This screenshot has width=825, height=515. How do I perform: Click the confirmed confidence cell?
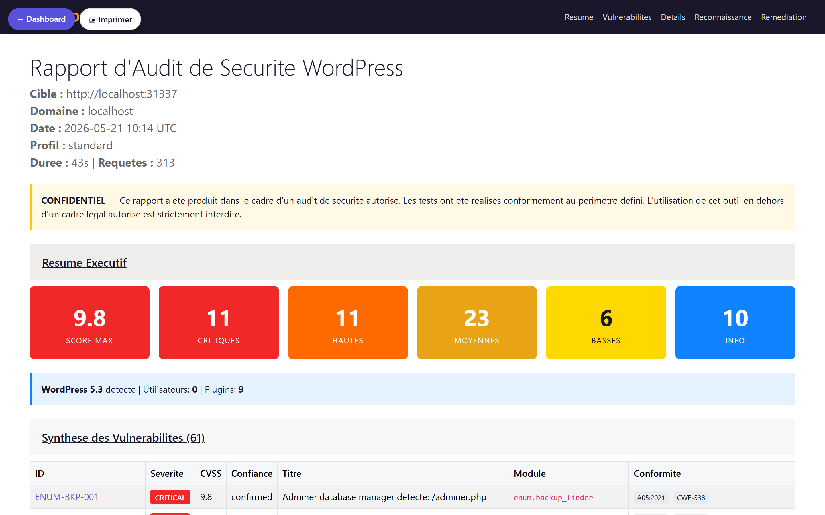pos(252,497)
